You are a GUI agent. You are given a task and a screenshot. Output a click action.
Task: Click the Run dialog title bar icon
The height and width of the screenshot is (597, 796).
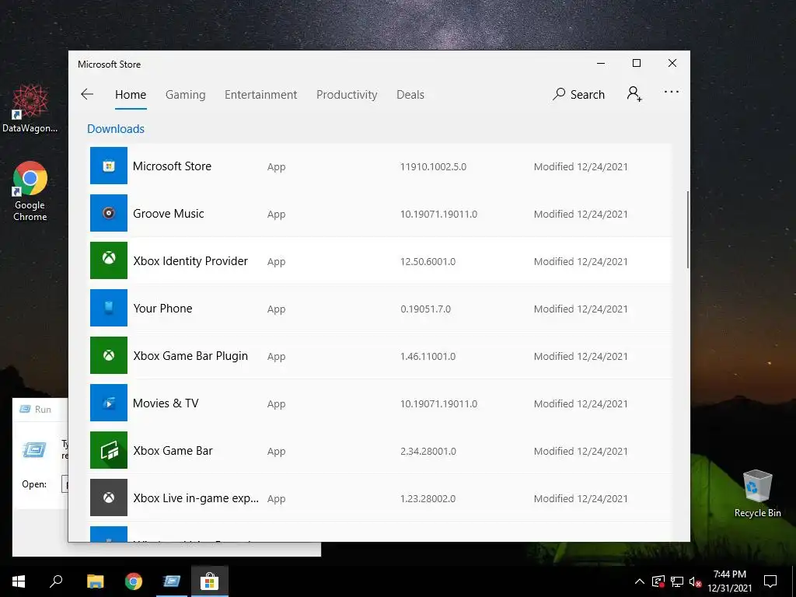(x=25, y=409)
